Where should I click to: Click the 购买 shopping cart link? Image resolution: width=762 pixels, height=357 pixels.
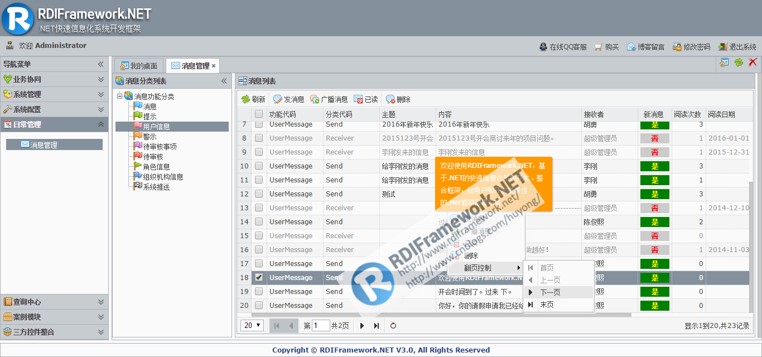pyautogui.click(x=607, y=47)
